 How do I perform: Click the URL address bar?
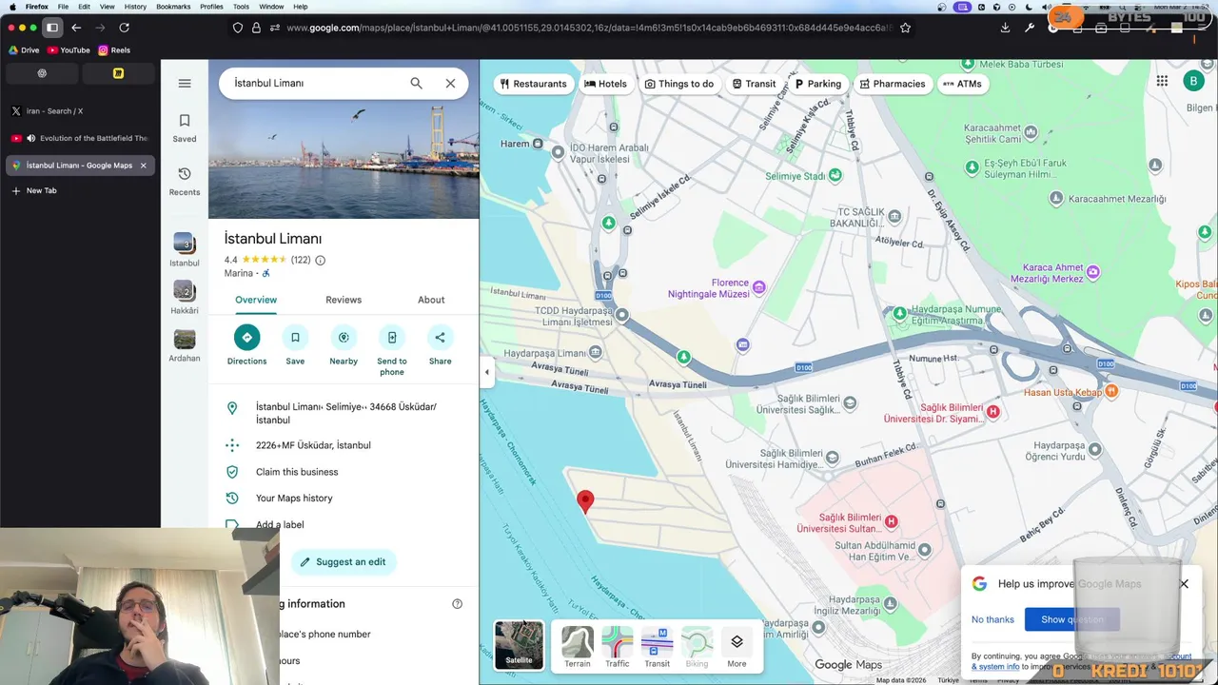[588, 28]
